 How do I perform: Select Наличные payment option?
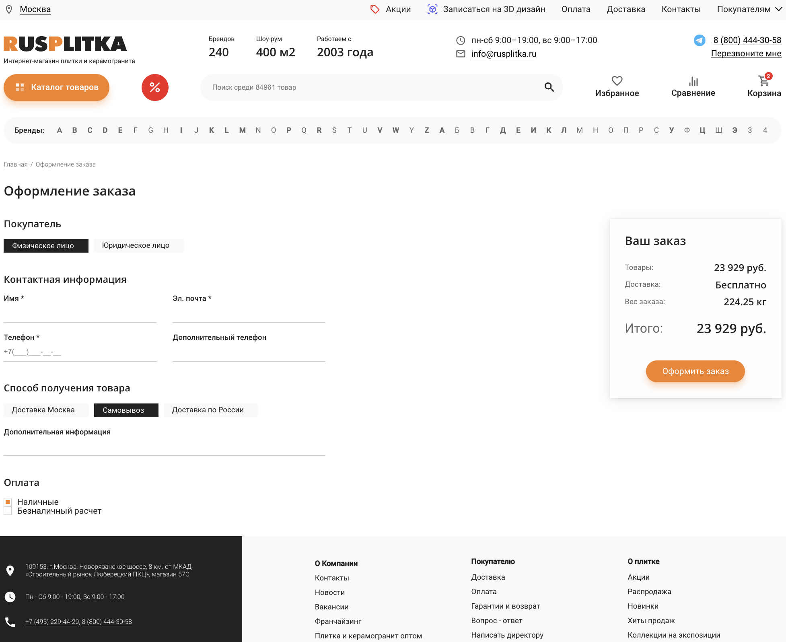pyautogui.click(x=8, y=502)
